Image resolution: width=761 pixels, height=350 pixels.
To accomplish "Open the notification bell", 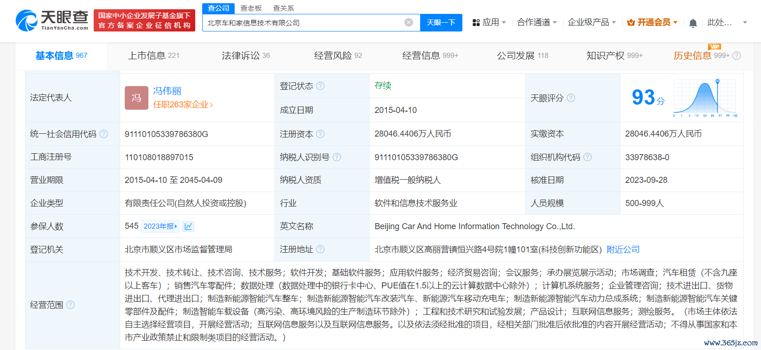I will click(x=693, y=23).
